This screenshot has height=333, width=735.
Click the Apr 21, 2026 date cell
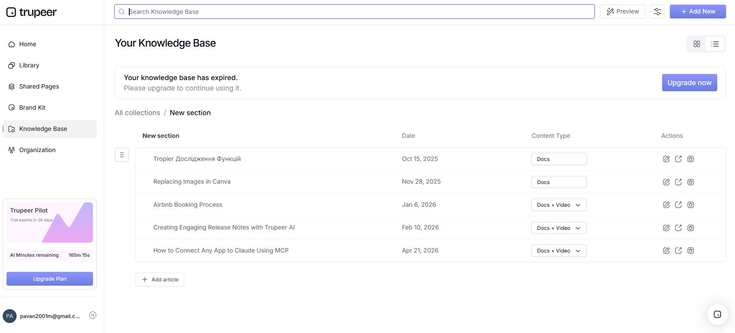420,251
